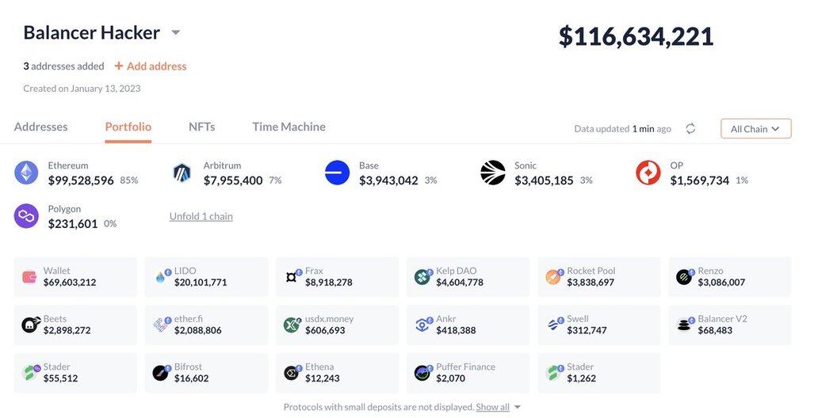Click the LIDO protocol icon
Screen dimensions: 818x418
pos(162,277)
